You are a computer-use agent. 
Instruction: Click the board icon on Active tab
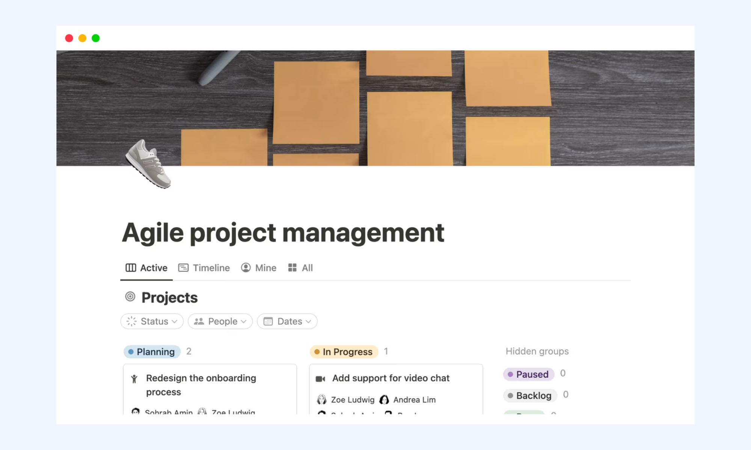coord(131,268)
